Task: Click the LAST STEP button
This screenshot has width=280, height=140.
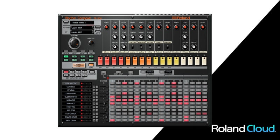Action: (x=118, y=71)
